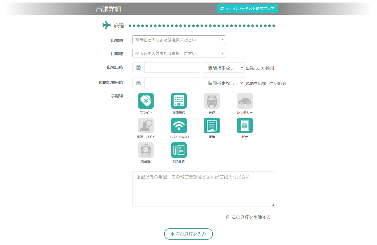Open calendar icon for 出発日時

pos(138,68)
